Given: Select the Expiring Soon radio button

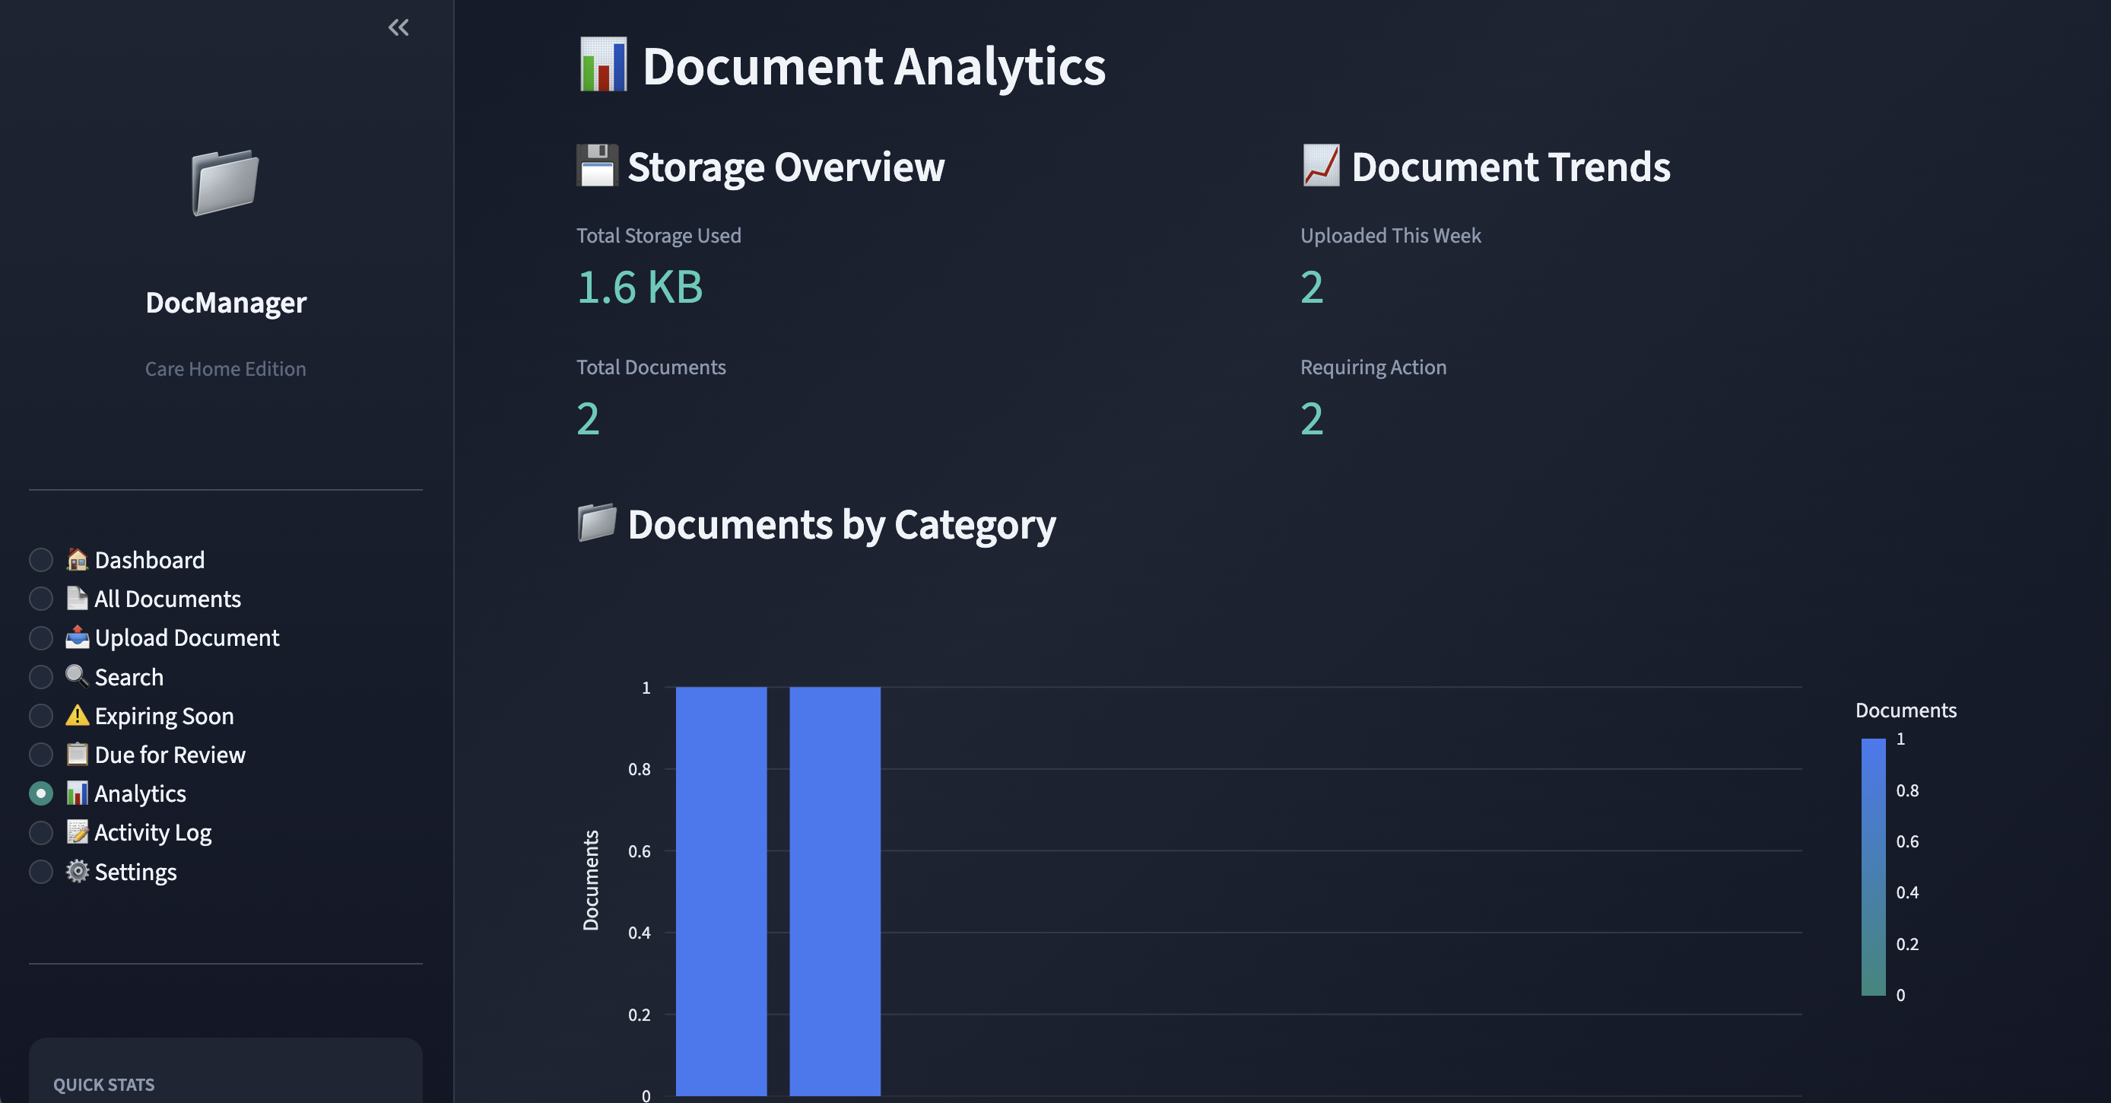Looking at the screenshot, I should [41, 715].
